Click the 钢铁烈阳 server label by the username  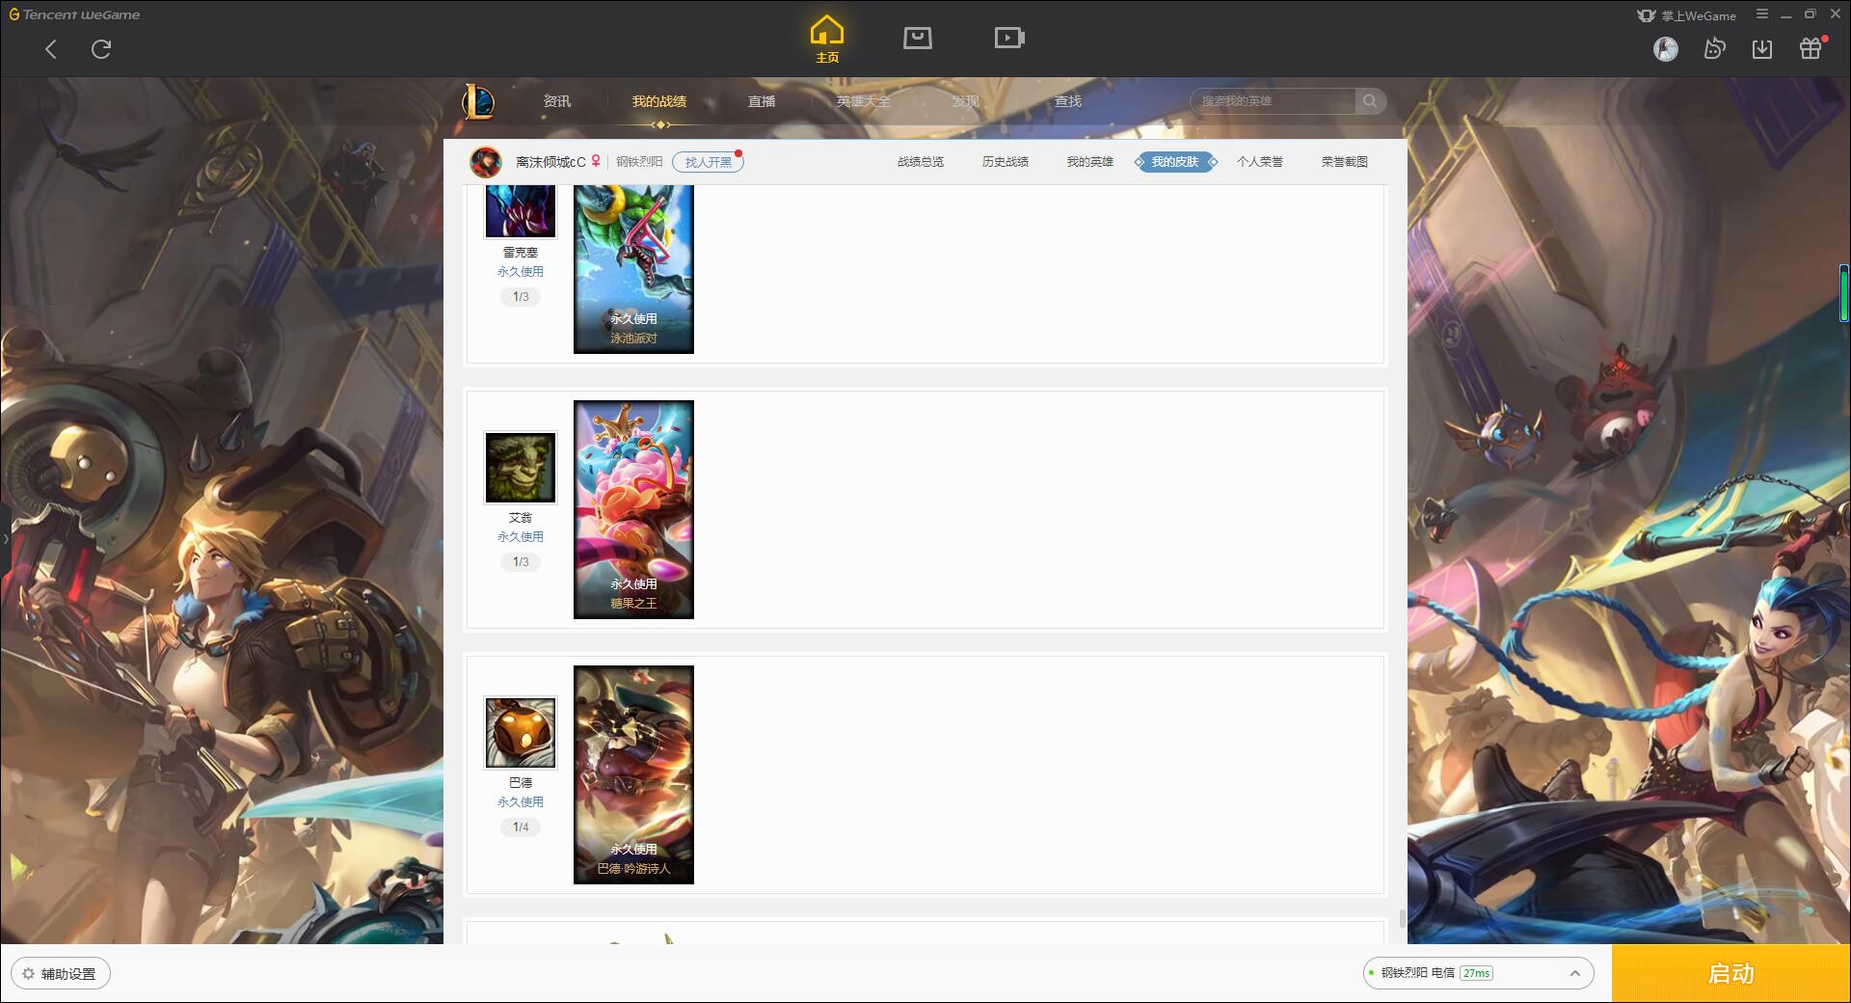639,162
